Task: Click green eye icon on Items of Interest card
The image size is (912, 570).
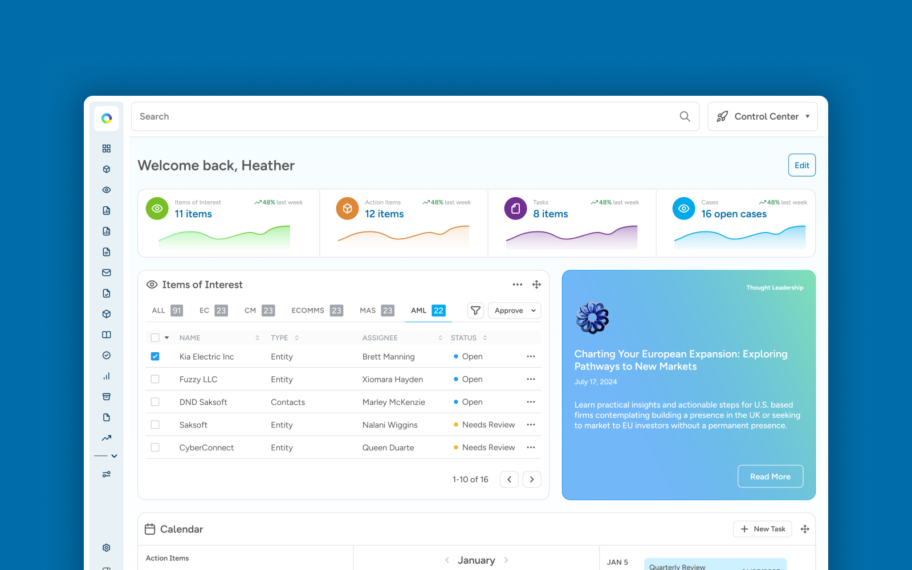Action: pos(157,209)
